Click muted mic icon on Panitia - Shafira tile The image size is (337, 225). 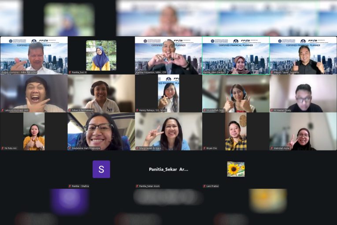pos(70,186)
